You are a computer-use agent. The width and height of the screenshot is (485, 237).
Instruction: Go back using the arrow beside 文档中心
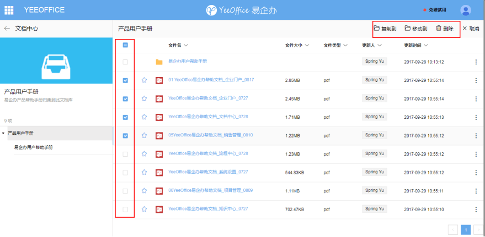coord(7,29)
